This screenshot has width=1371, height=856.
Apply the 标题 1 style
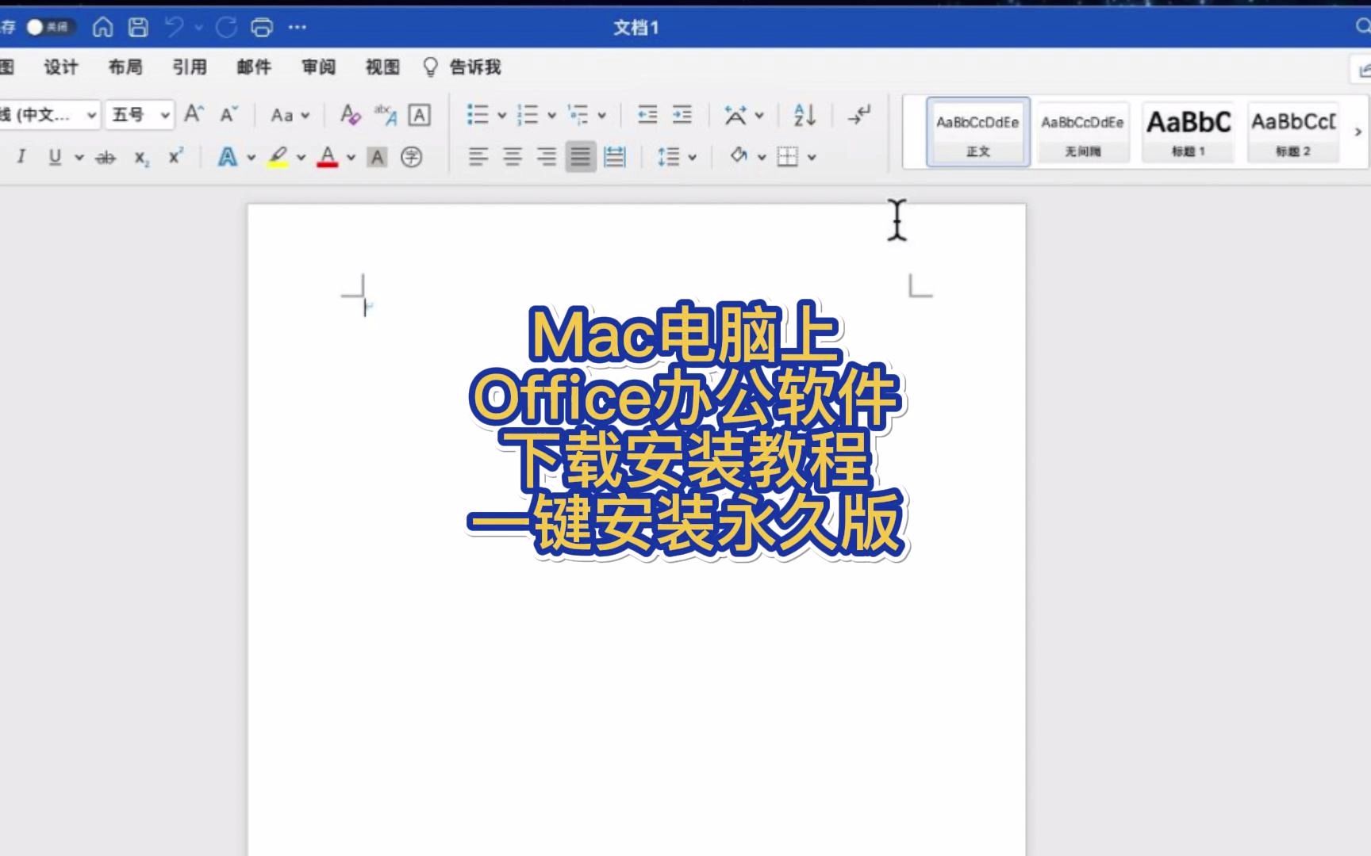(x=1188, y=131)
